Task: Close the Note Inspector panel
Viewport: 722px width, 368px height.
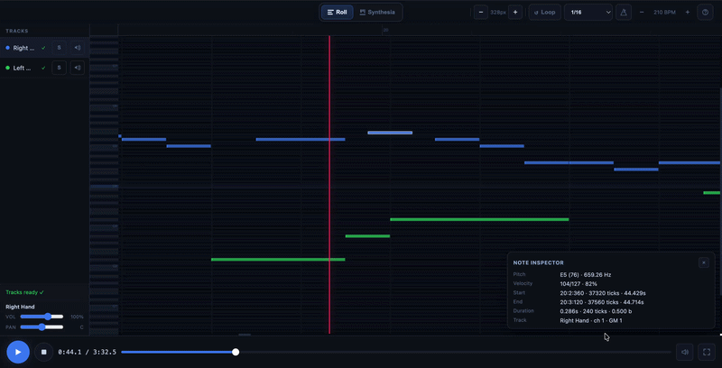Action: point(703,262)
